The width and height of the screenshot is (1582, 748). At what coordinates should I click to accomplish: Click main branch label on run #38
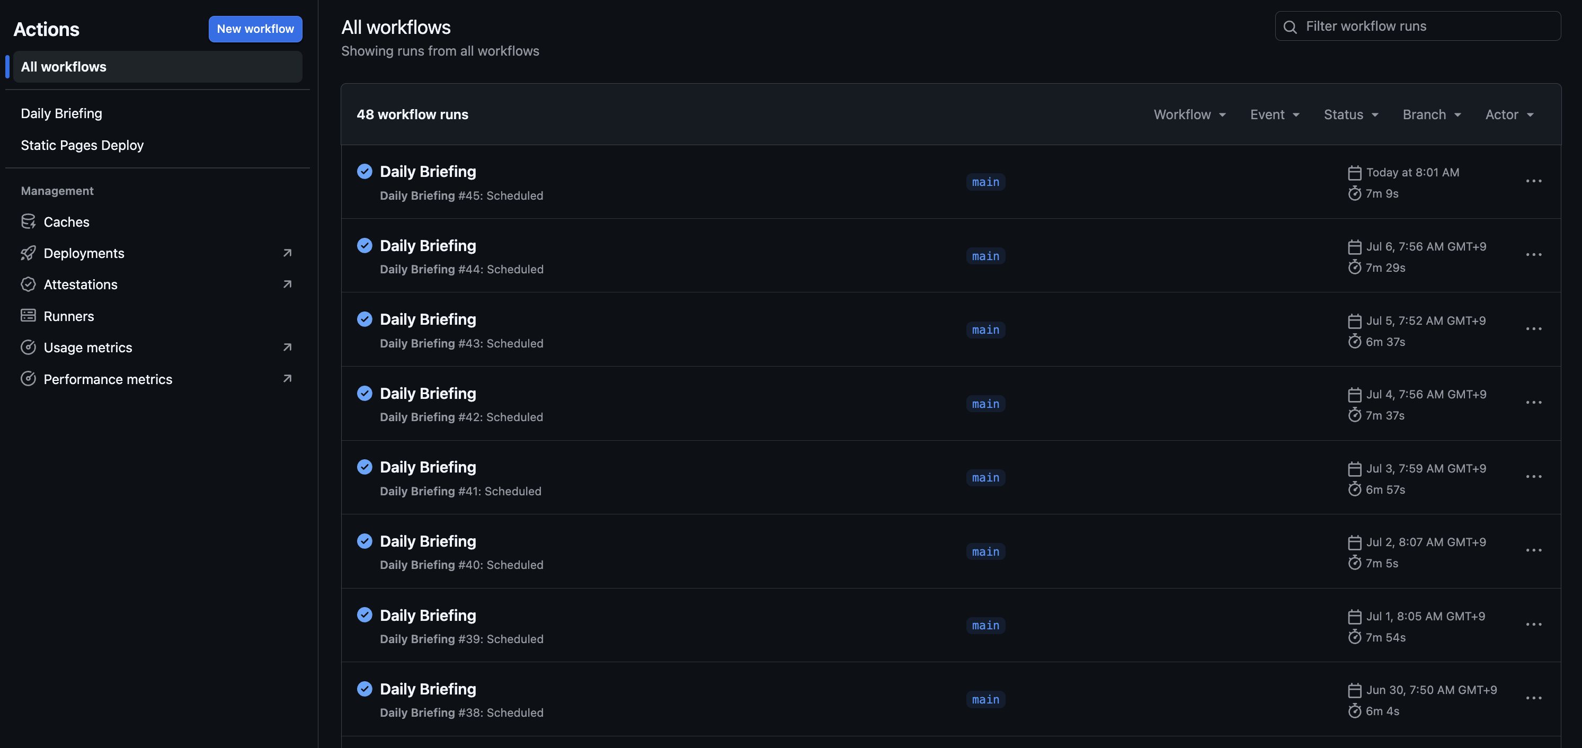tap(985, 699)
